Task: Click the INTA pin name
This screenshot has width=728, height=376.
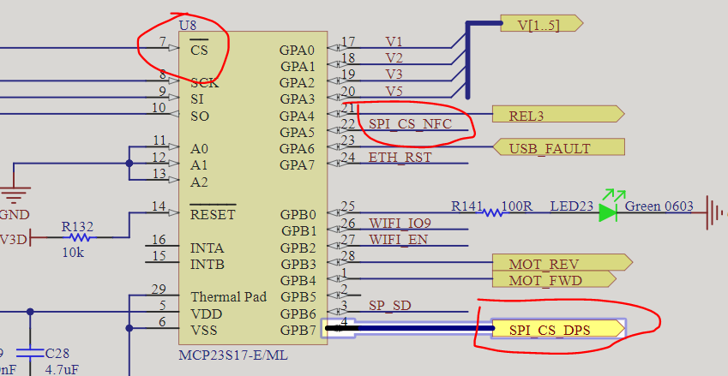Action: (207, 248)
